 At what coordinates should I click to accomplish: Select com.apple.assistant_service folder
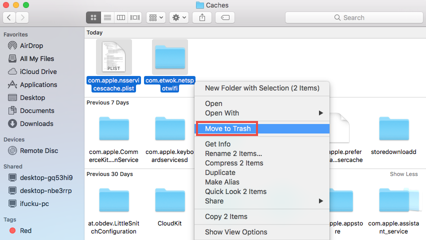[393, 200]
